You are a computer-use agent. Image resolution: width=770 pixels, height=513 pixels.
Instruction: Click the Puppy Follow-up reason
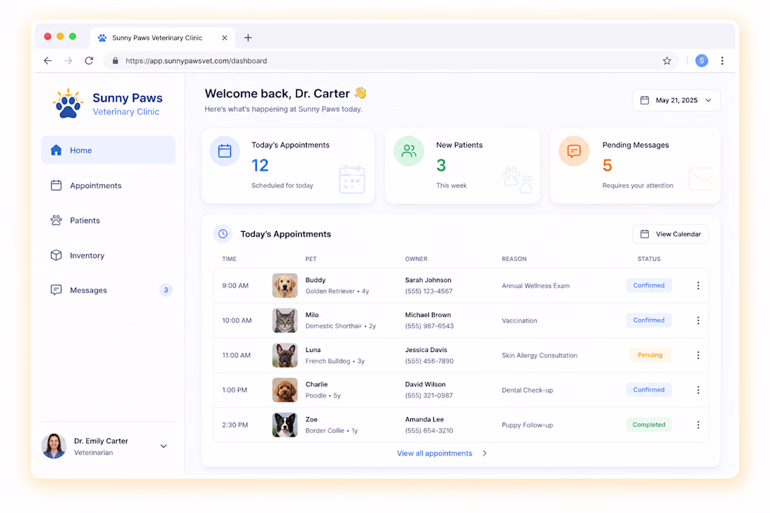point(527,425)
